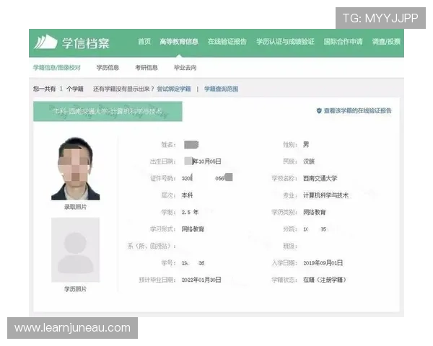Switch to the 毕业去向 sub-tab
This screenshot has height=346, width=433.
coord(185,68)
